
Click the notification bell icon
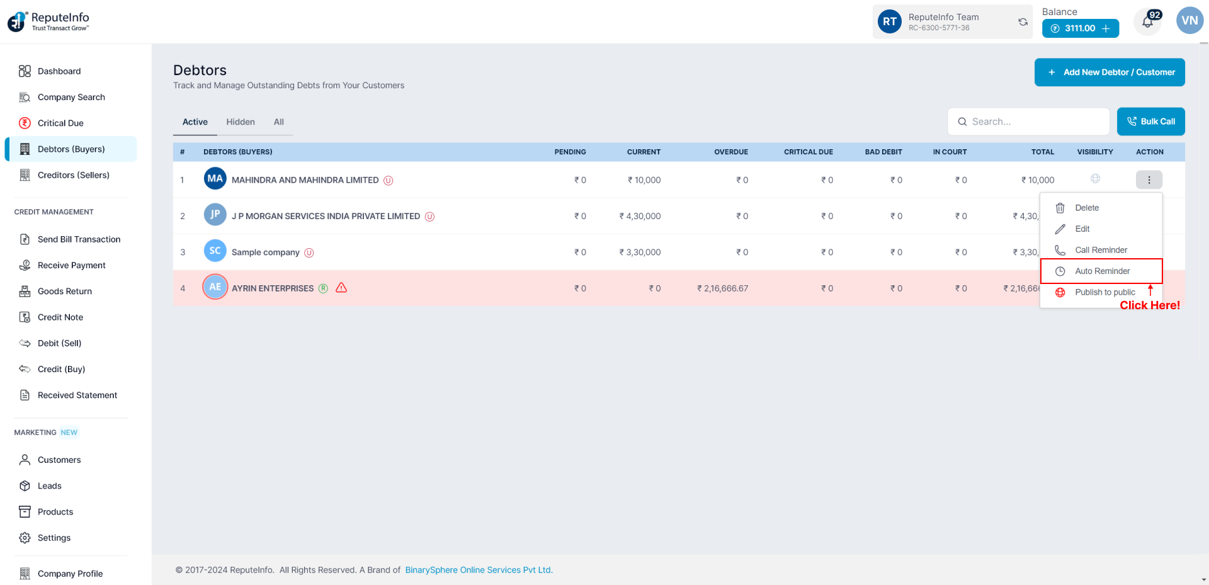(x=1147, y=22)
